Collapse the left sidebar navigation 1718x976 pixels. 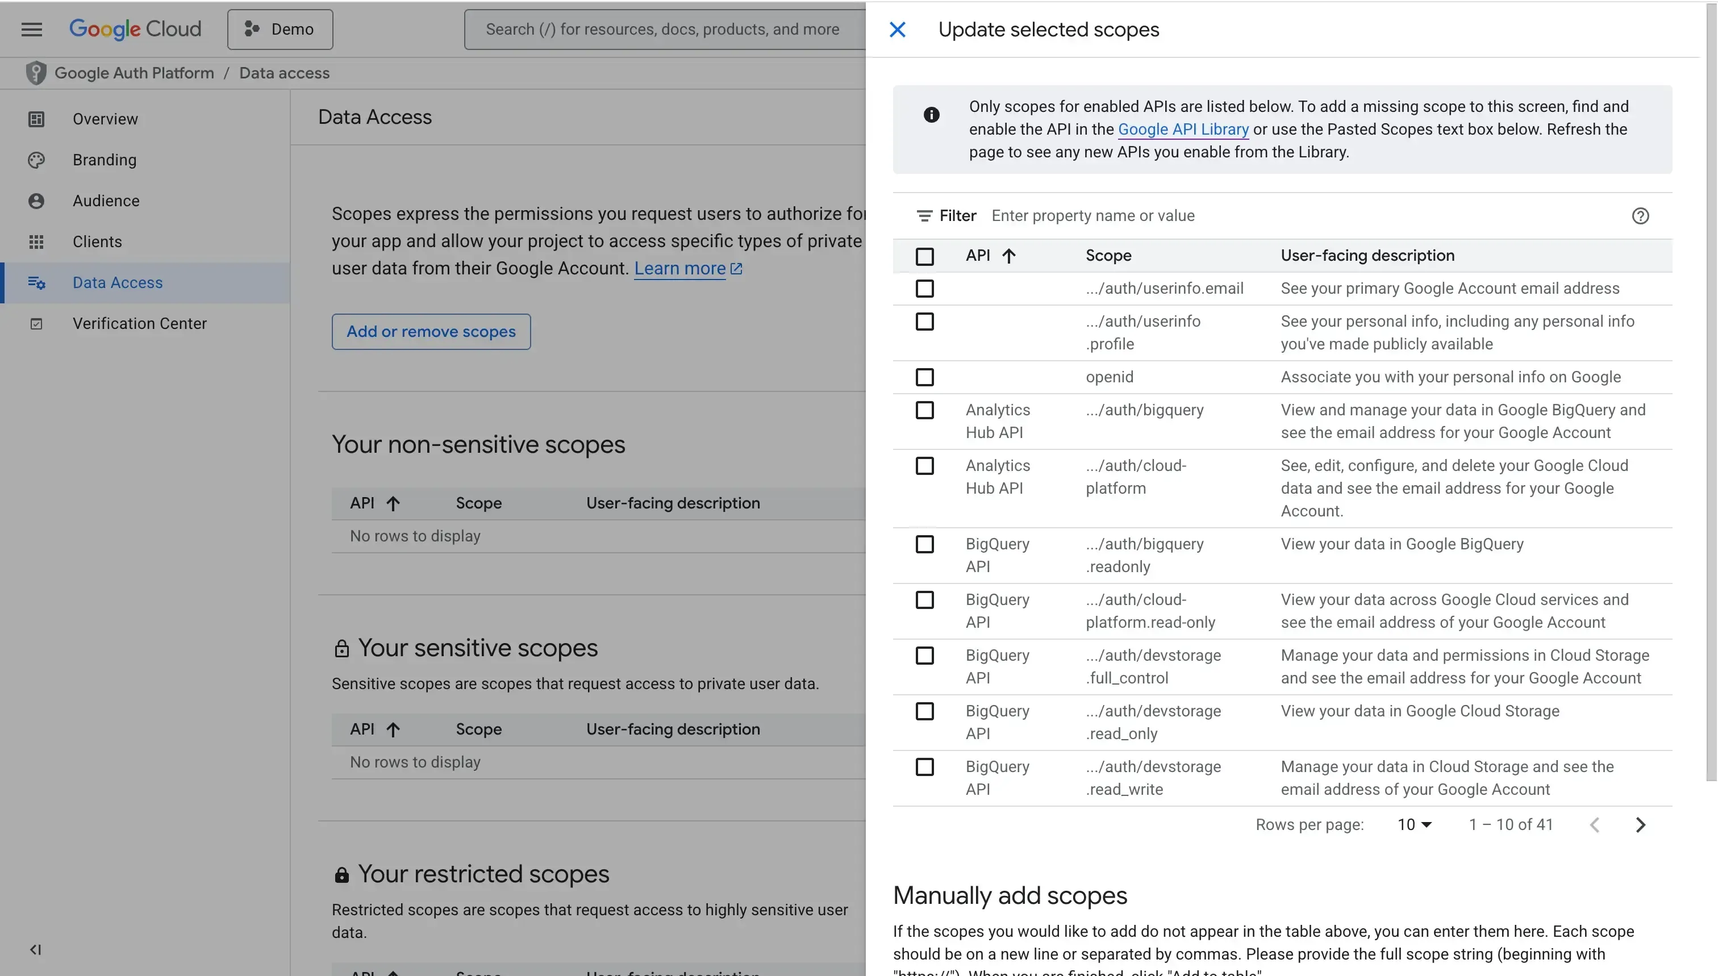[36, 949]
